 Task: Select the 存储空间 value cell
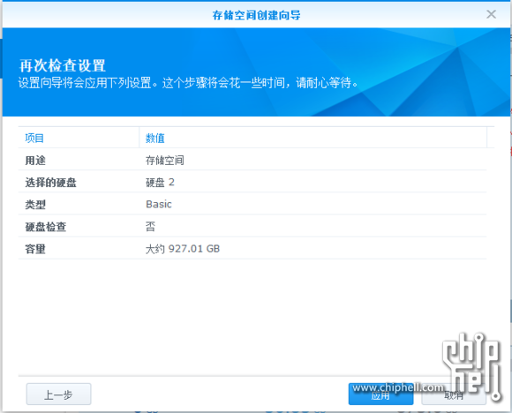165,161
